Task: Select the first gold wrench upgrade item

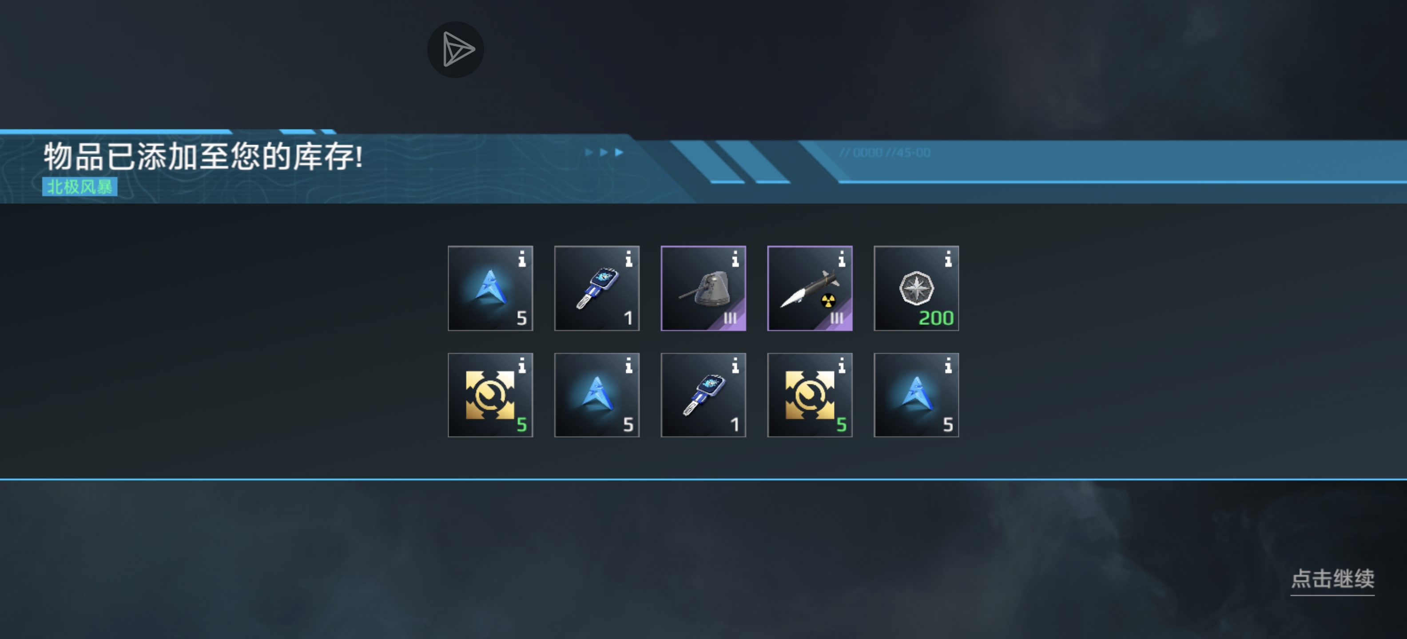Action: [490, 394]
